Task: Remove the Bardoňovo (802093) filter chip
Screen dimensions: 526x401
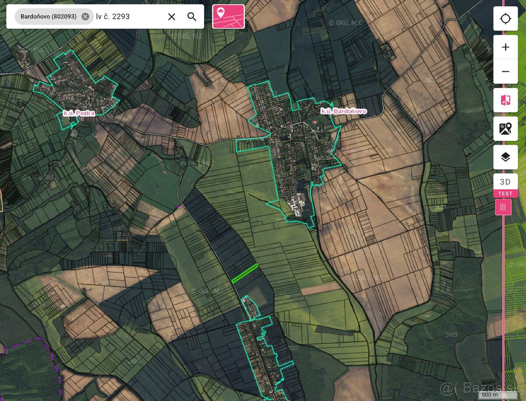Action: [x=85, y=17]
